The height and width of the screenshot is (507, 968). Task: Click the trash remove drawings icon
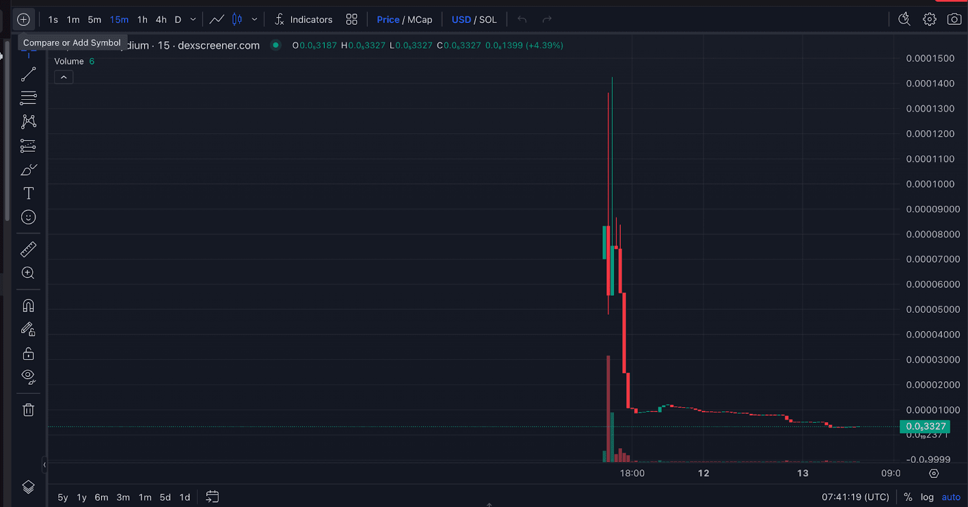point(28,410)
